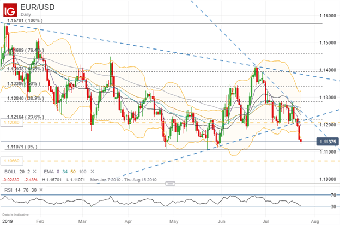
Task: Click the 1.12840 (38.2%) Fibonacci label
Action: click(x=26, y=99)
